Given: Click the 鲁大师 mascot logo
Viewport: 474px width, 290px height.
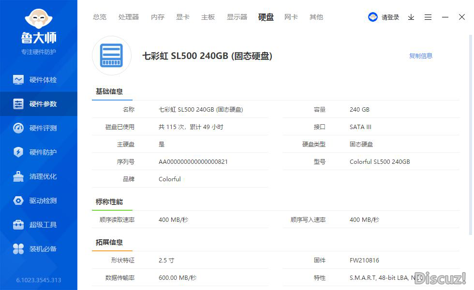Looking at the screenshot, I should (x=38, y=19).
